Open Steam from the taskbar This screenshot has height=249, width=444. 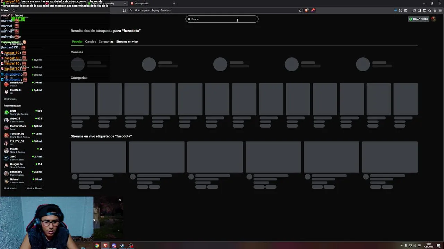coord(122,246)
